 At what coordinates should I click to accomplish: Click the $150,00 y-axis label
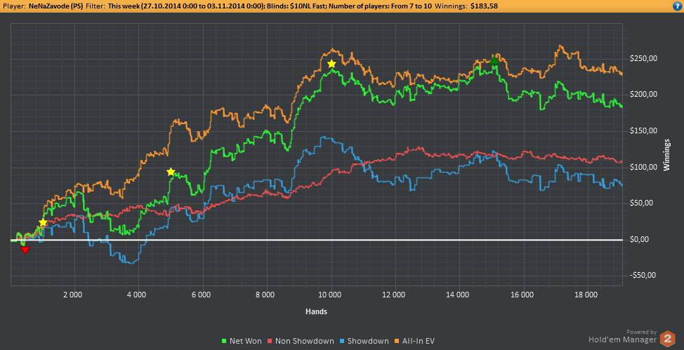pyautogui.click(x=643, y=131)
